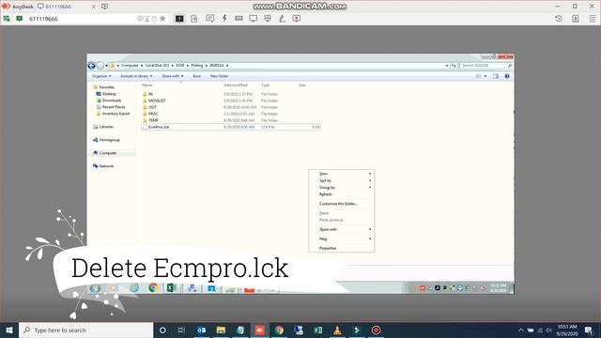Toggle the Explorer preview pane icon
This screenshot has height=338, width=601.
[x=496, y=76]
